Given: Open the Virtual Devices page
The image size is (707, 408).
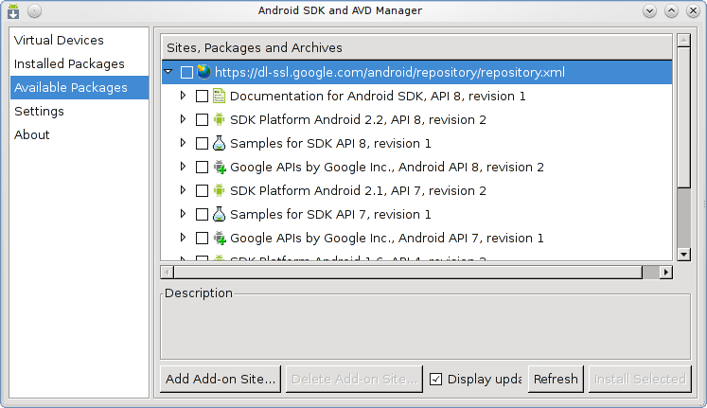Looking at the screenshot, I should pos(59,40).
